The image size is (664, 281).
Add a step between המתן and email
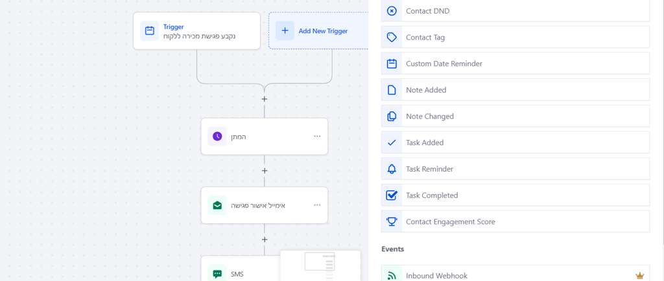coord(265,171)
